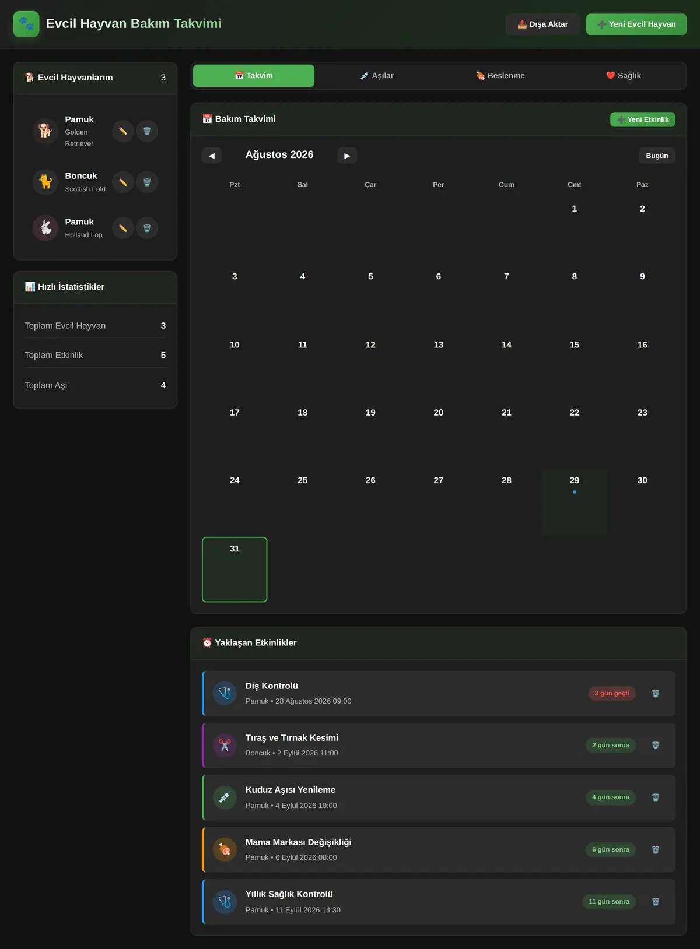Switch to the Takvim tab

[x=254, y=76]
